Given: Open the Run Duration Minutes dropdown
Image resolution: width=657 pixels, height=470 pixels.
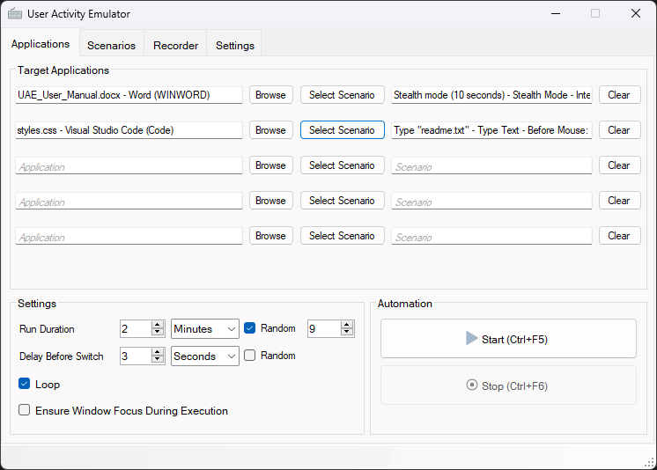Looking at the screenshot, I should 205,329.
